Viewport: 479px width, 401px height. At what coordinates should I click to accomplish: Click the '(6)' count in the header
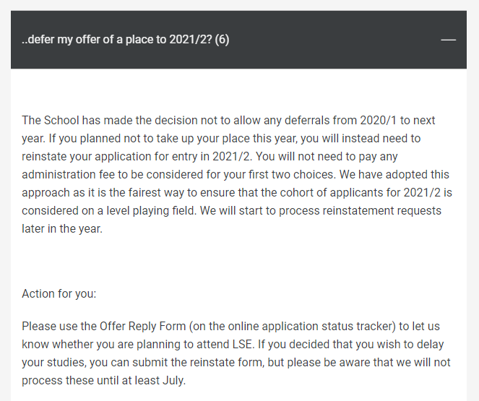click(222, 40)
